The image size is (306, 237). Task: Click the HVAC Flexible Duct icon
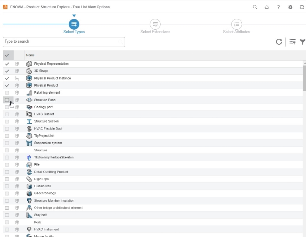29,128
